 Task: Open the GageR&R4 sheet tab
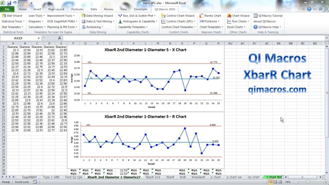pyautogui.click(x=29, y=177)
